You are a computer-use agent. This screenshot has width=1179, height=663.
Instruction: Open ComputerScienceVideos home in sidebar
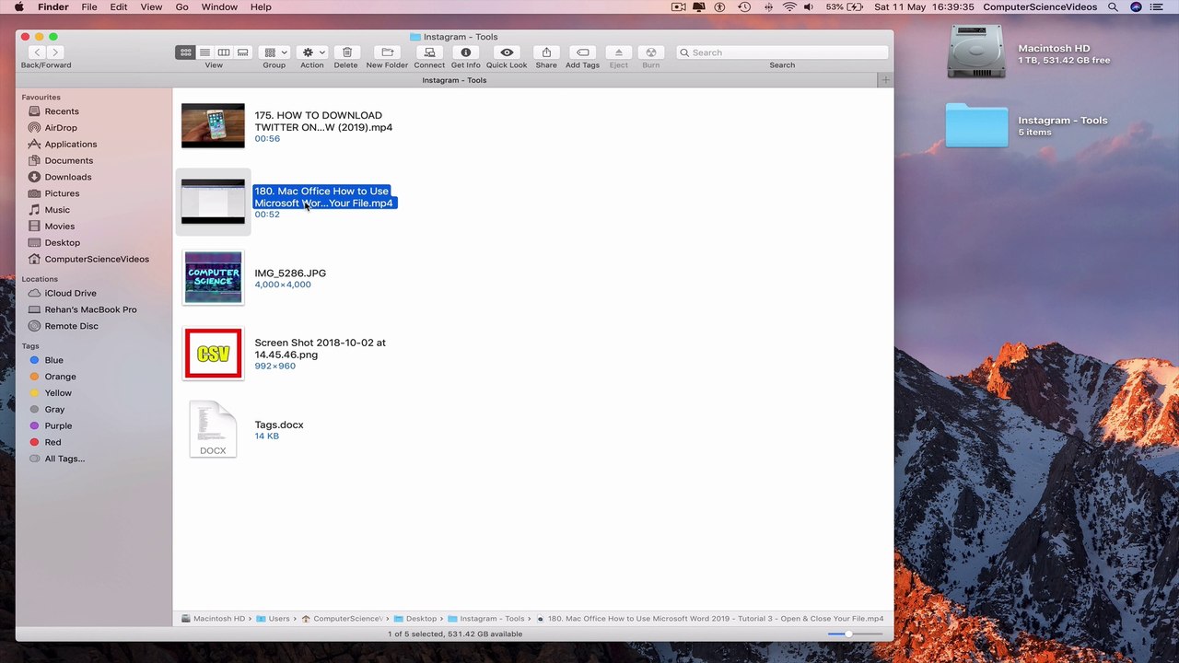click(97, 260)
